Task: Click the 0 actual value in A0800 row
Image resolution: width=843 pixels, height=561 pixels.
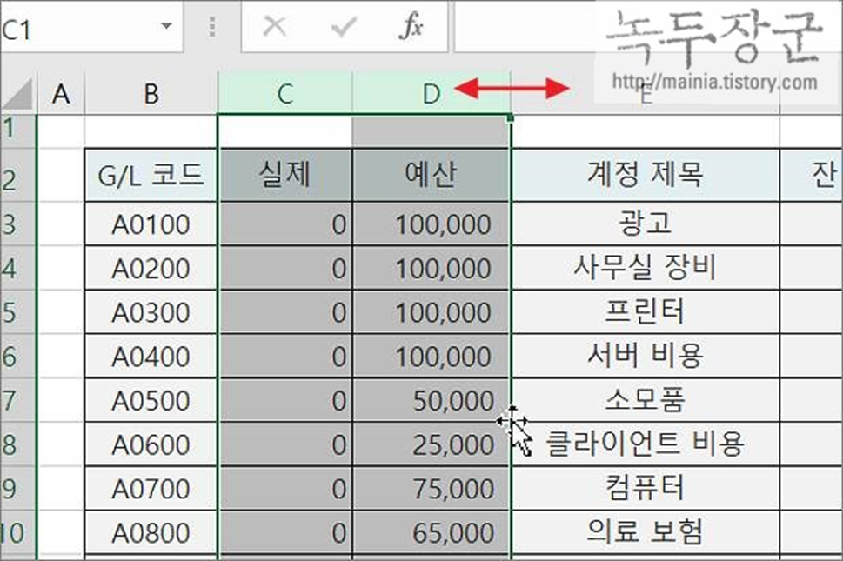Action: click(285, 532)
